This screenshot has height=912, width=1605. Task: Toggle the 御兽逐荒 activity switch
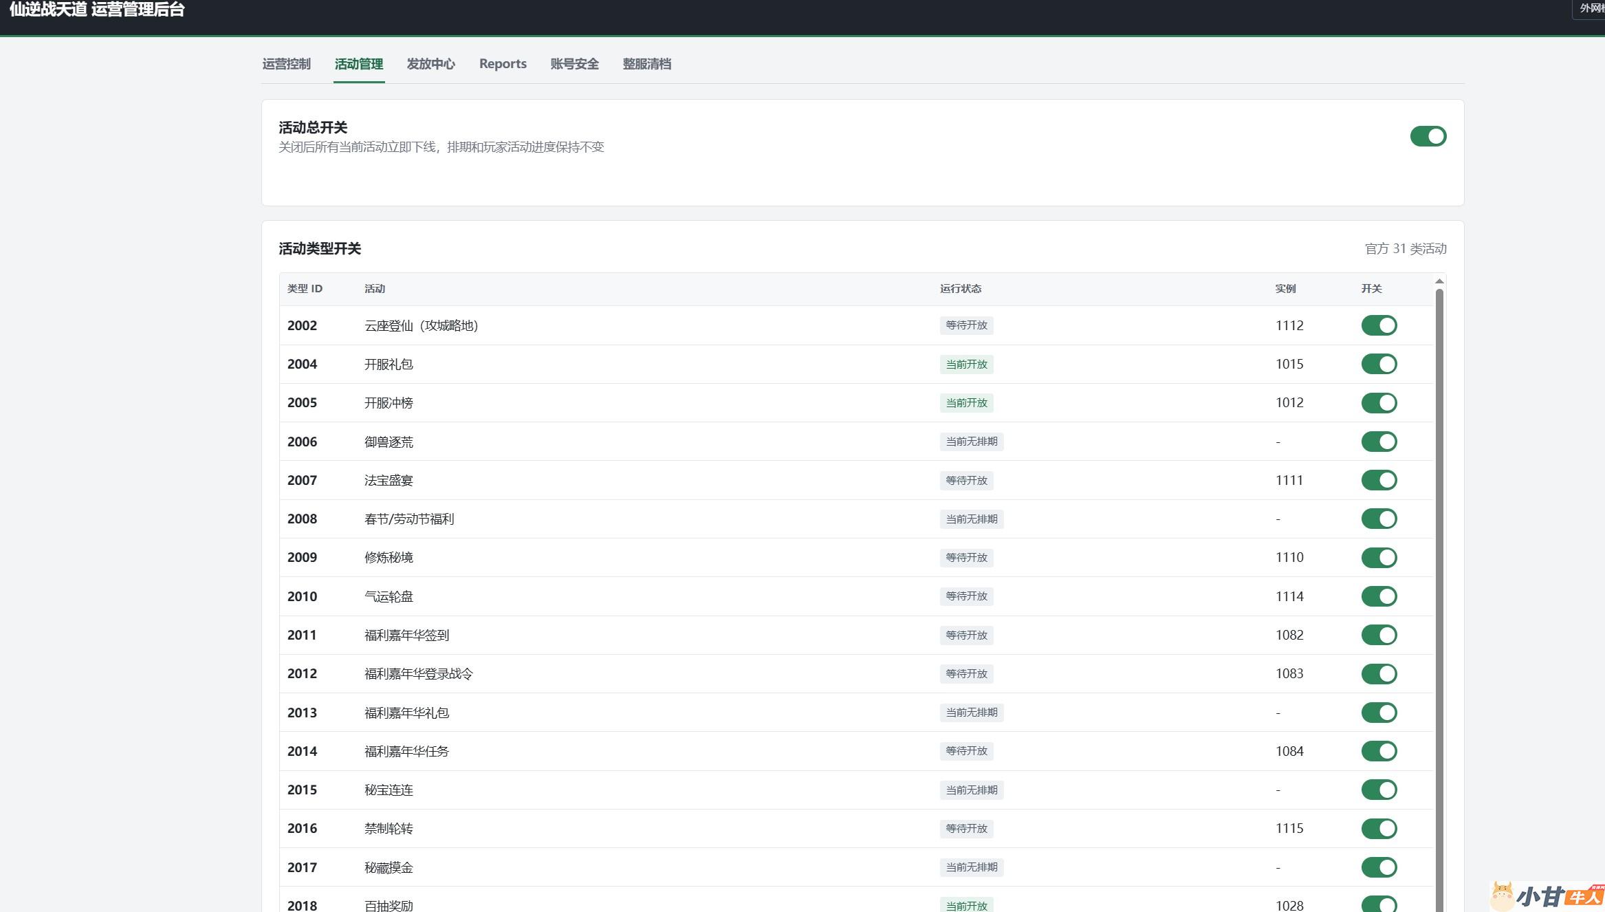[x=1379, y=442]
